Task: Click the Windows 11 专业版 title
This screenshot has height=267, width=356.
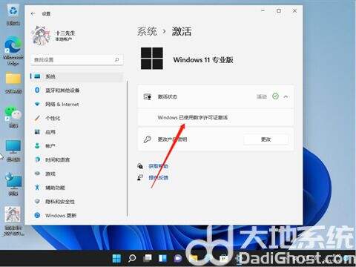Action: tap(203, 60)
